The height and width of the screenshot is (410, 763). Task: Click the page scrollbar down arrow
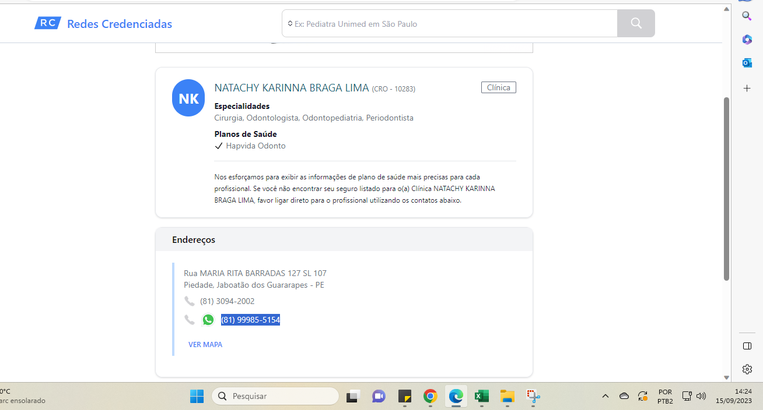point(726,377)
